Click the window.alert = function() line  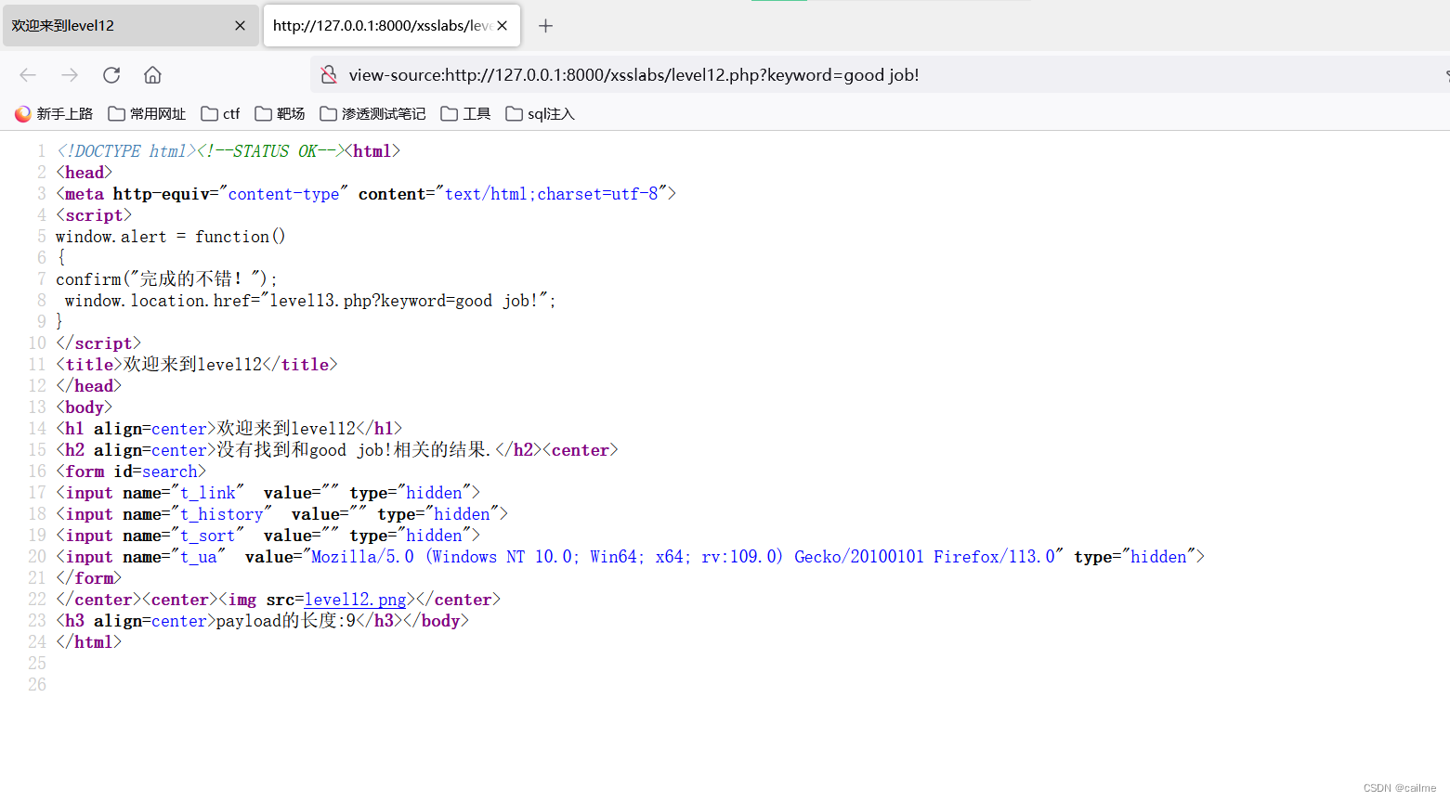click(171, 237)
